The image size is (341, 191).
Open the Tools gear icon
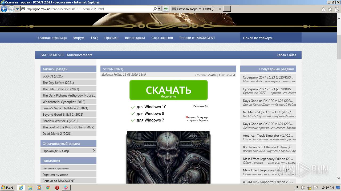point(336,9)
